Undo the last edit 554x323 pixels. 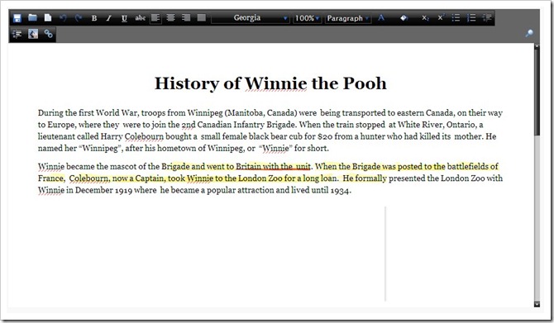click(63, 18)
